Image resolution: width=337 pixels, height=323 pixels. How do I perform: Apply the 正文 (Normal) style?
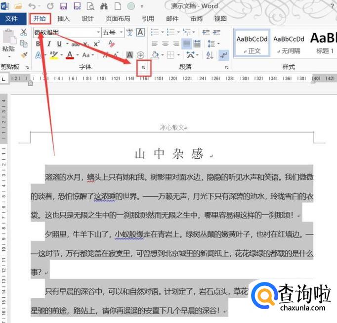point(252,44)
